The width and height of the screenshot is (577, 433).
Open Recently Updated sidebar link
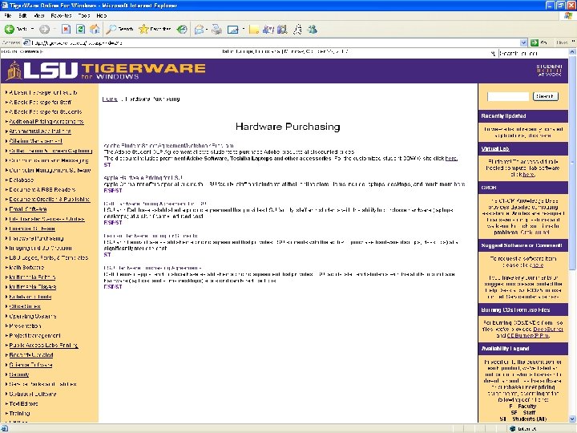(31, 355)
